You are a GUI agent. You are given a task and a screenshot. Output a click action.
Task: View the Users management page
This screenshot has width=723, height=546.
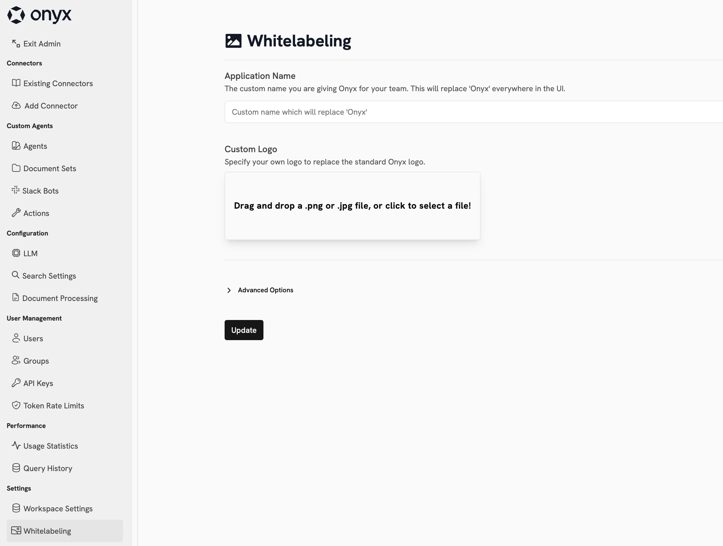click(33, 338)
